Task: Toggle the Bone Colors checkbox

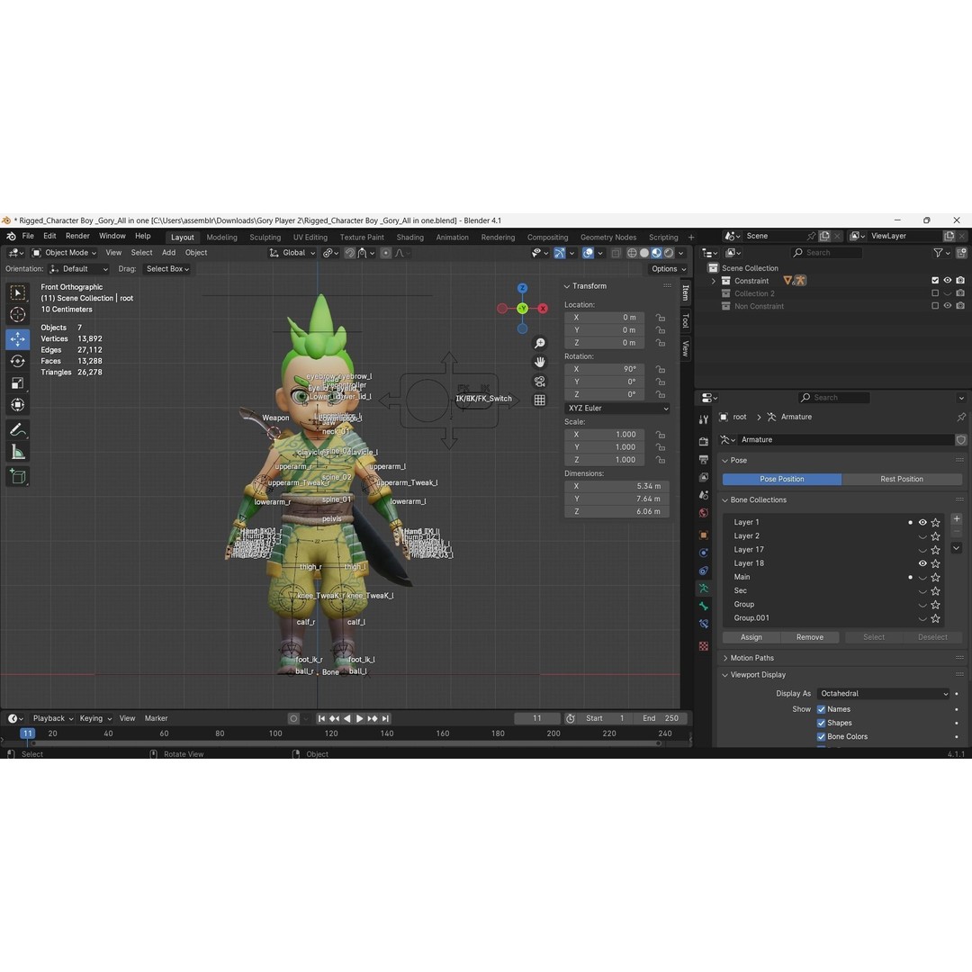Action: [822, 737]
